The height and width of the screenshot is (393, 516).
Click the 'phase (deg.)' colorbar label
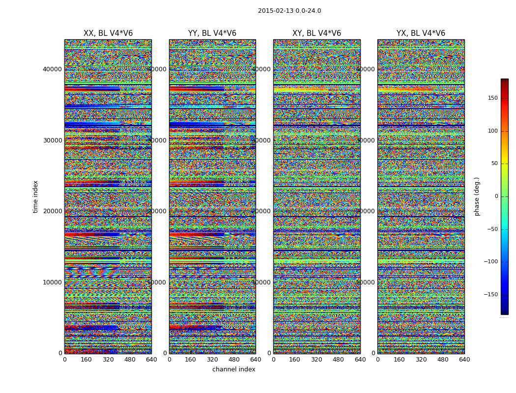[x=477, y=196]
